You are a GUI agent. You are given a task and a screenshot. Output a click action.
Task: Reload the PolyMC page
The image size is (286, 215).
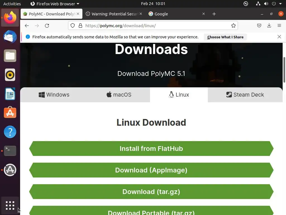(47, 25)
